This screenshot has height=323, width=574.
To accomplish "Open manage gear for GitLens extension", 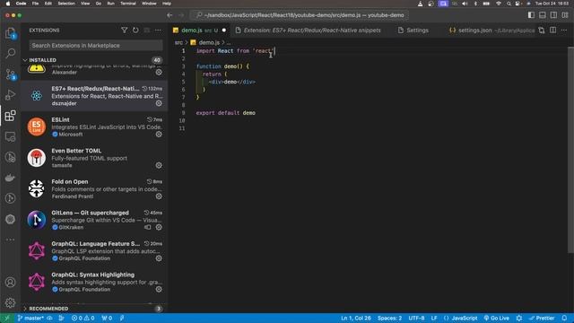I will [159, 227].
